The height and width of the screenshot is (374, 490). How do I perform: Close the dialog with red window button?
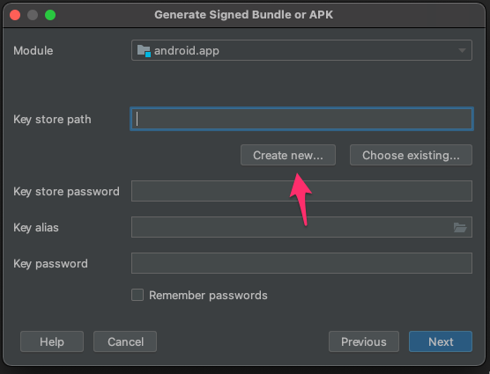15,15
